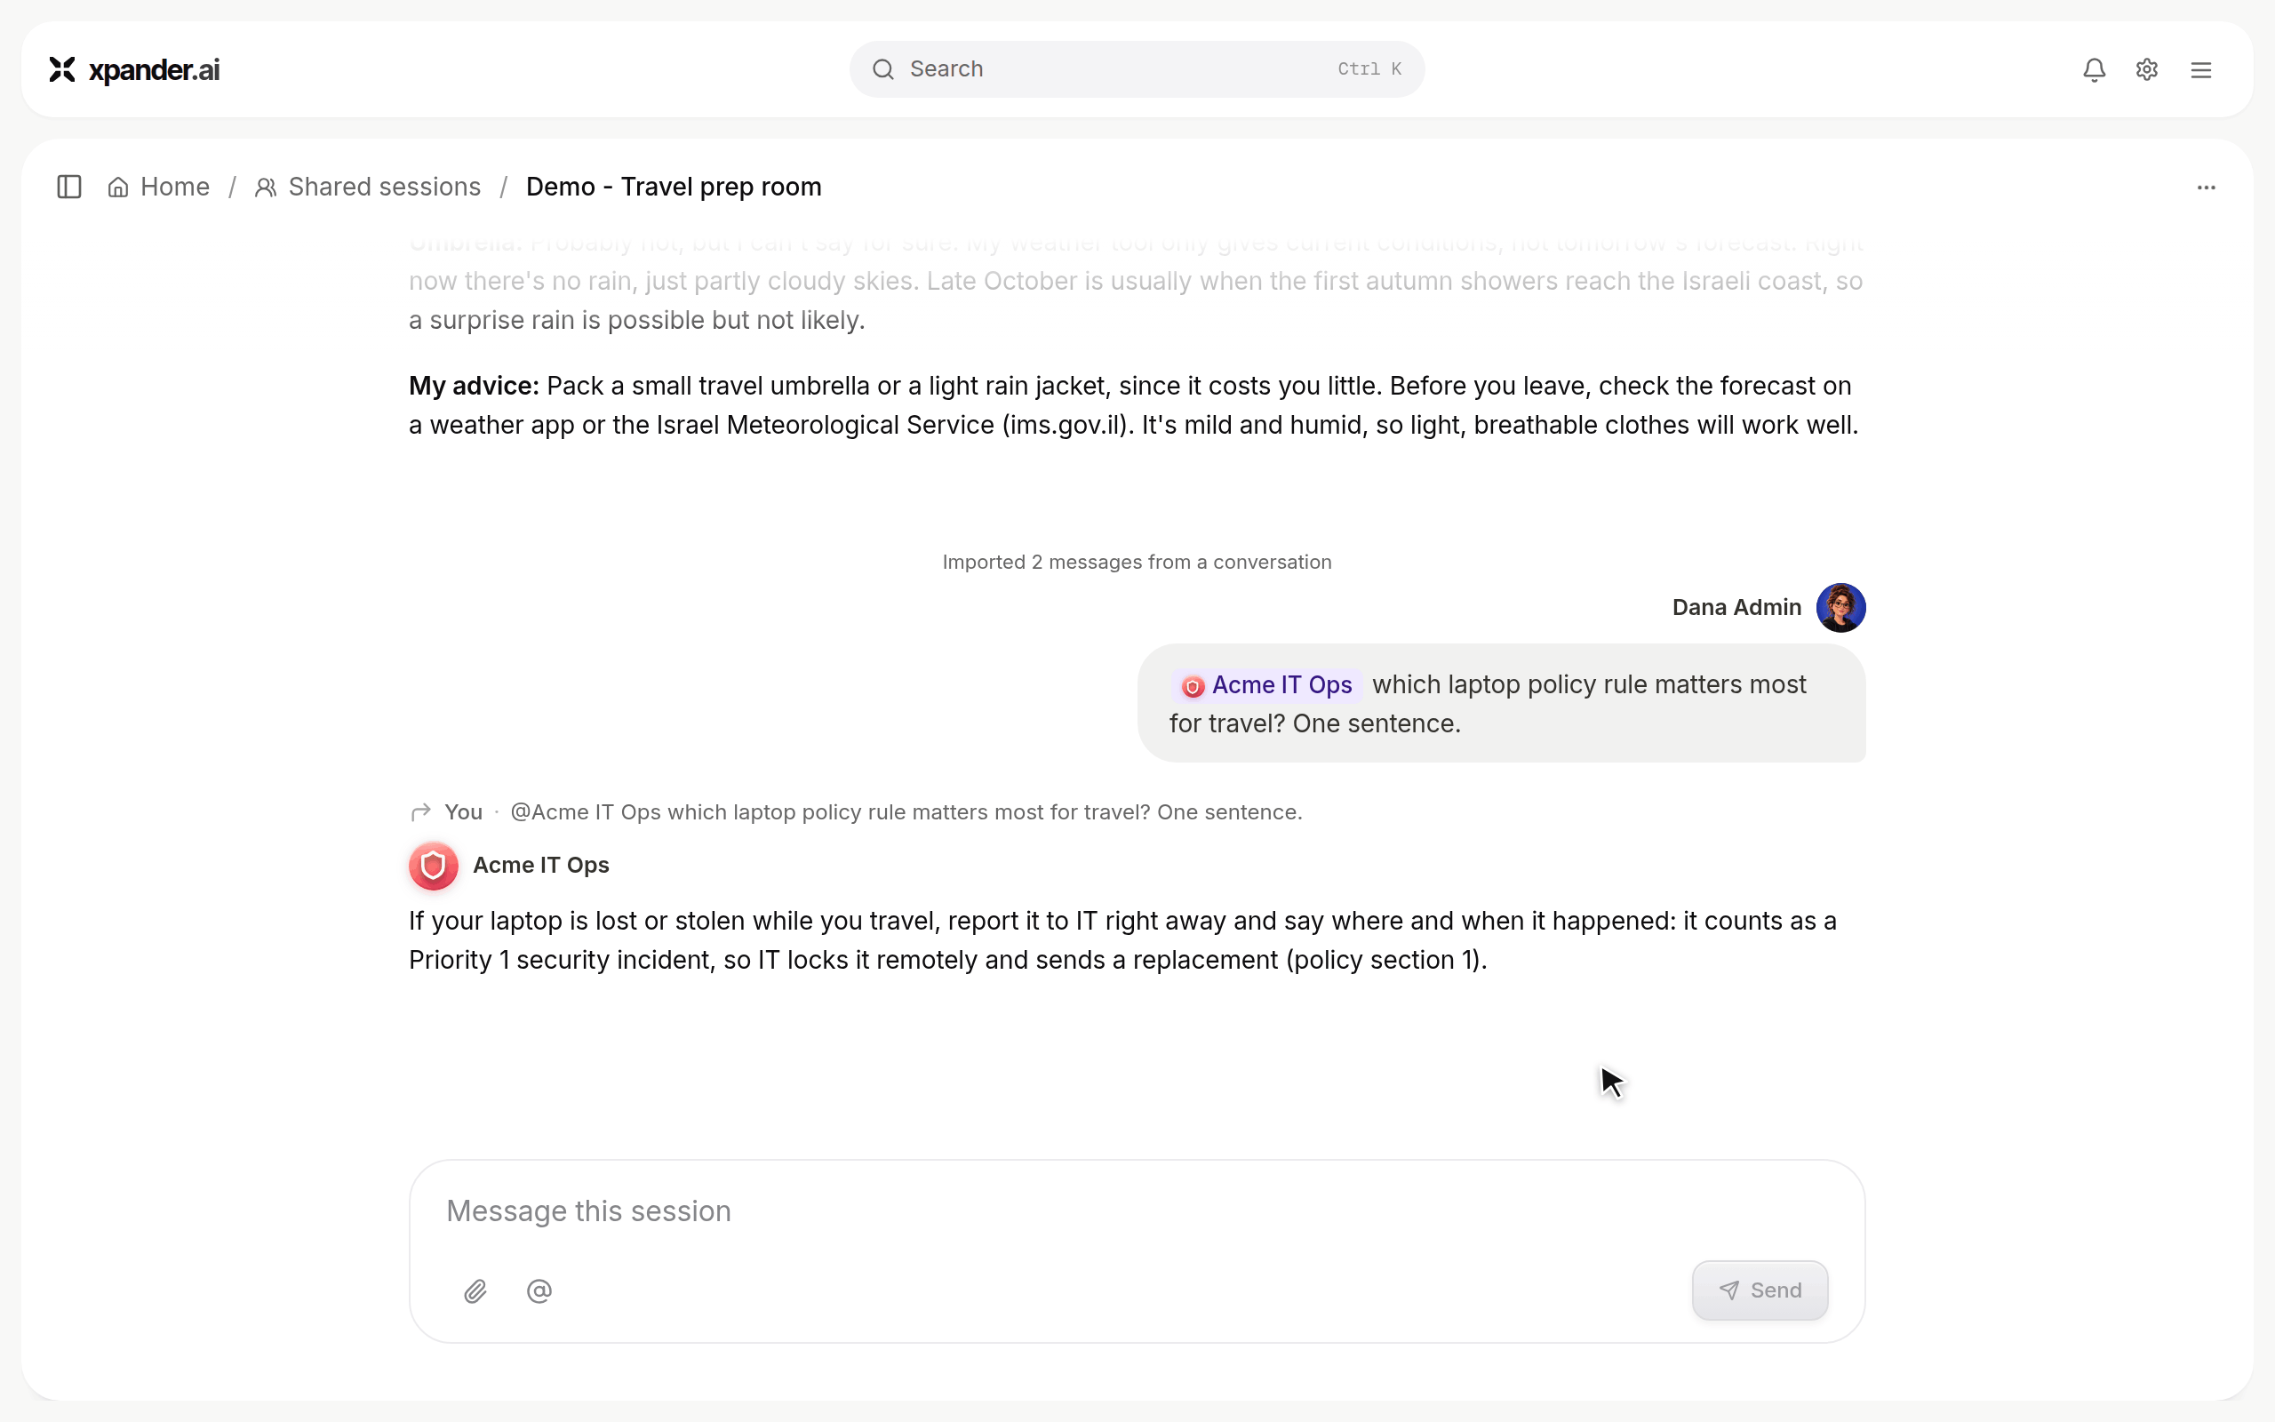Viewport: 2275px width, 1422px height.
Task: Click the Send button
Action: (x=1760, y=1290)
